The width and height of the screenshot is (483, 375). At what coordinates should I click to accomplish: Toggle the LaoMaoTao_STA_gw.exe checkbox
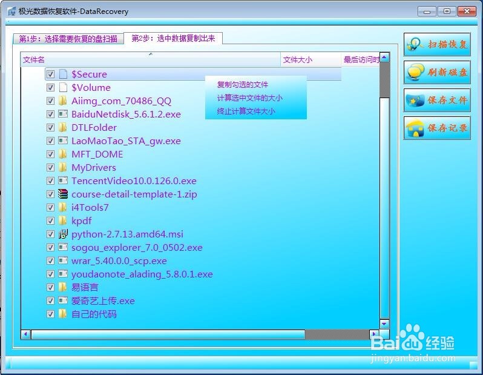click(x=50, y=141)
